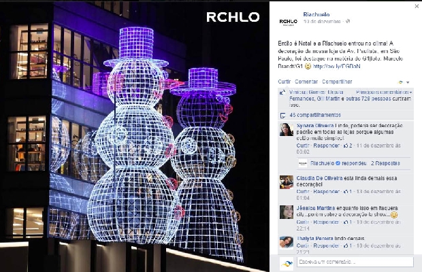Open the post privacy globe icon

click(348, 21)
